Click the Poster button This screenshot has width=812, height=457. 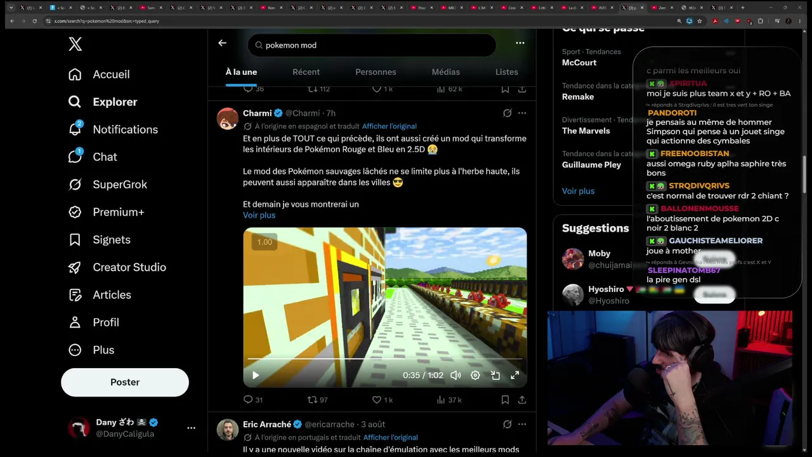[x=125, y=382]
